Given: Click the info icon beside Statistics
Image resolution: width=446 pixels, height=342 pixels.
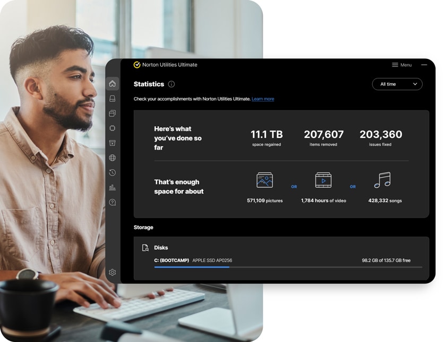Looking at the screenshot, I should click(x=171, y=84).
